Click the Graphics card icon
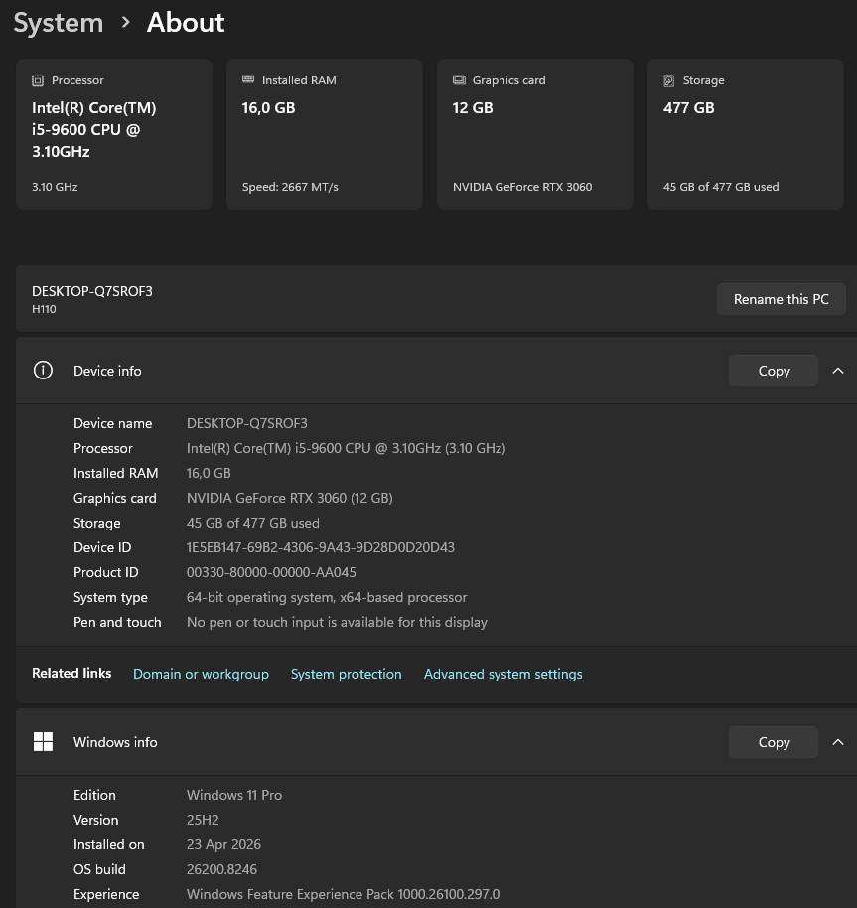 (459, 79)
